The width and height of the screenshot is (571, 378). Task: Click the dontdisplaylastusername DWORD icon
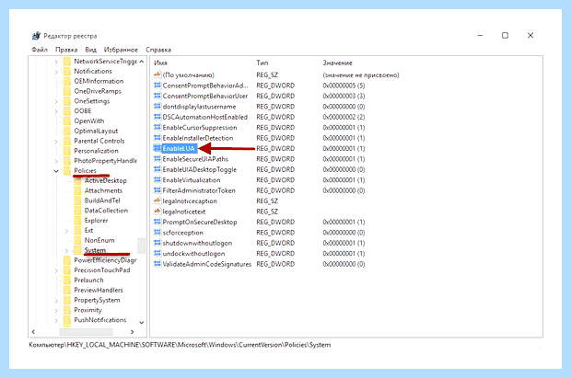pyautogui.click(x=157, y=107)
